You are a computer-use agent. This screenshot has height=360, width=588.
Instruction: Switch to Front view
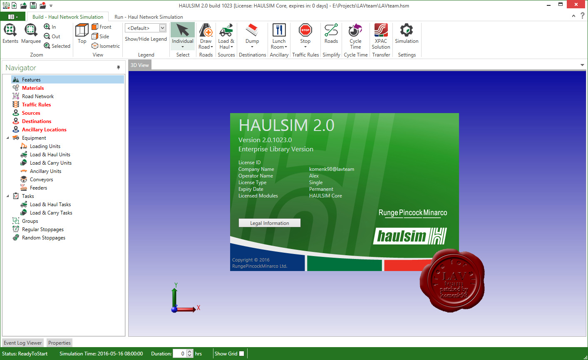click(101, 27)
